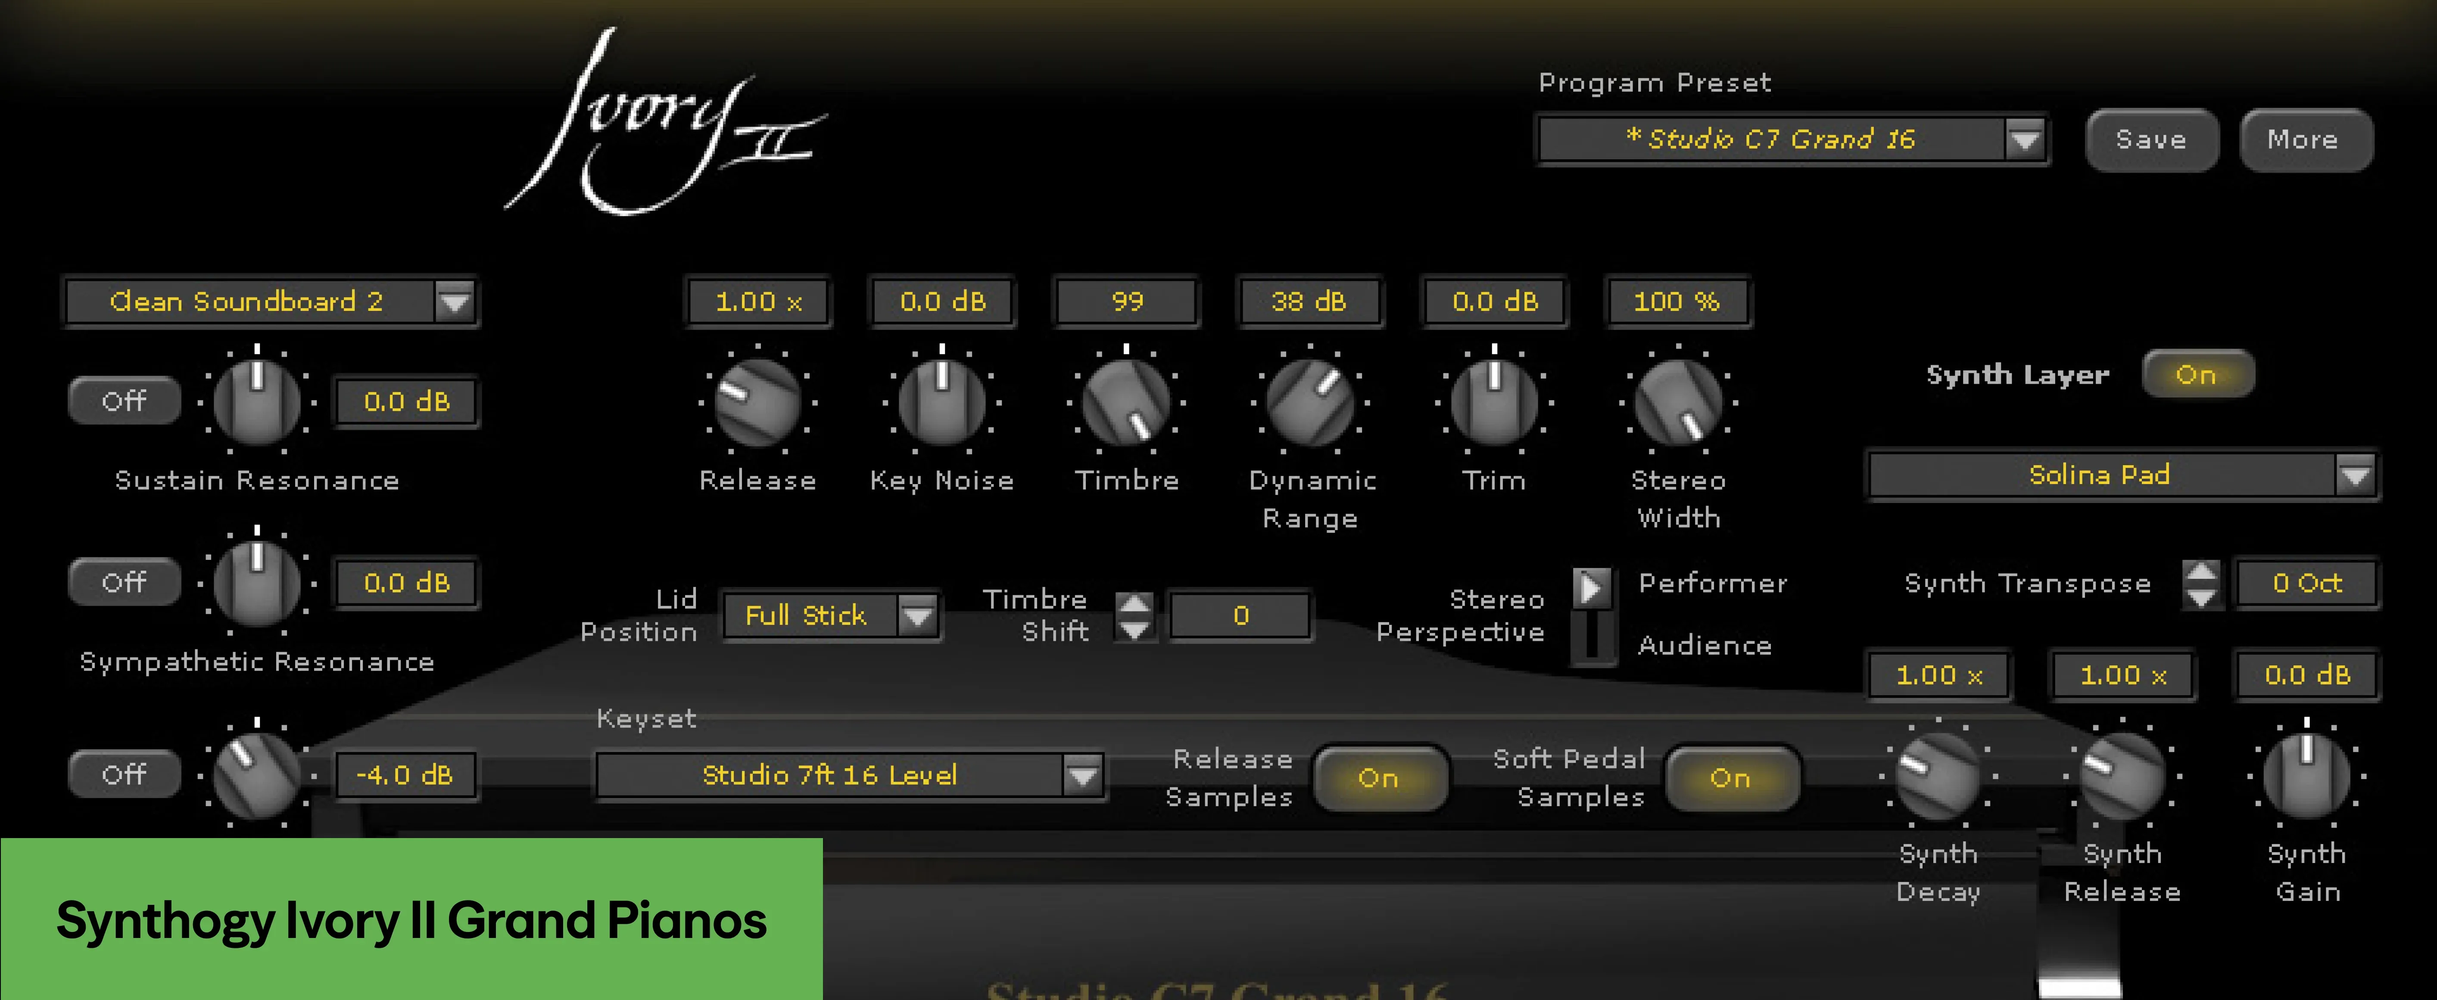Click the Sustain Resonance knob
The height and width of the screenshot is (1000, 2437).
coord(256,403)
